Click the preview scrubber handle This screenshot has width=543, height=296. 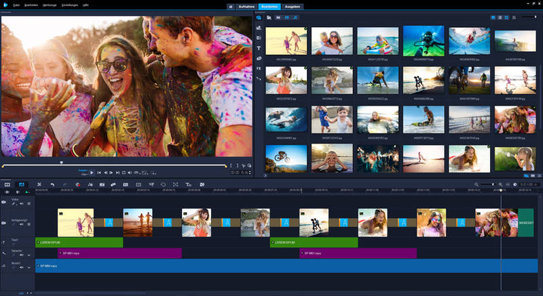point(61,163)
